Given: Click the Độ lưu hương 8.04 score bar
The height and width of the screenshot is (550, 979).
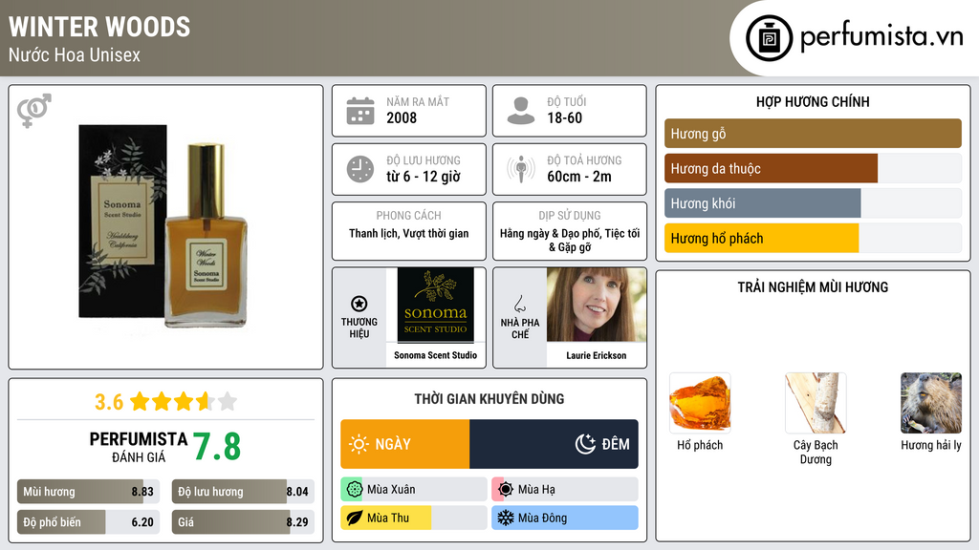Looking at the screenshot, I should [x=243, y=492].
